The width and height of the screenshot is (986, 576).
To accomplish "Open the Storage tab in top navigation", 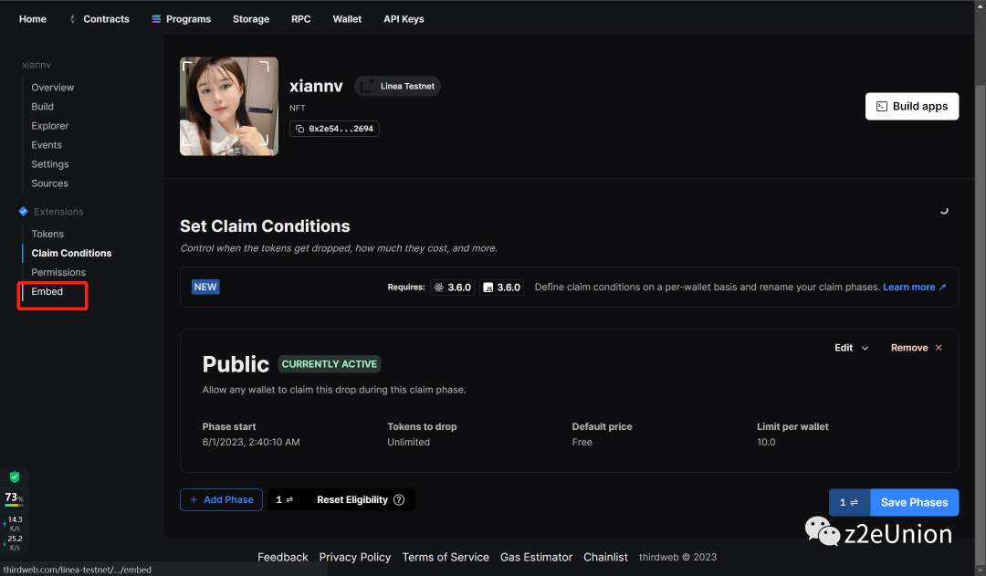I will (x=251, y=19).
